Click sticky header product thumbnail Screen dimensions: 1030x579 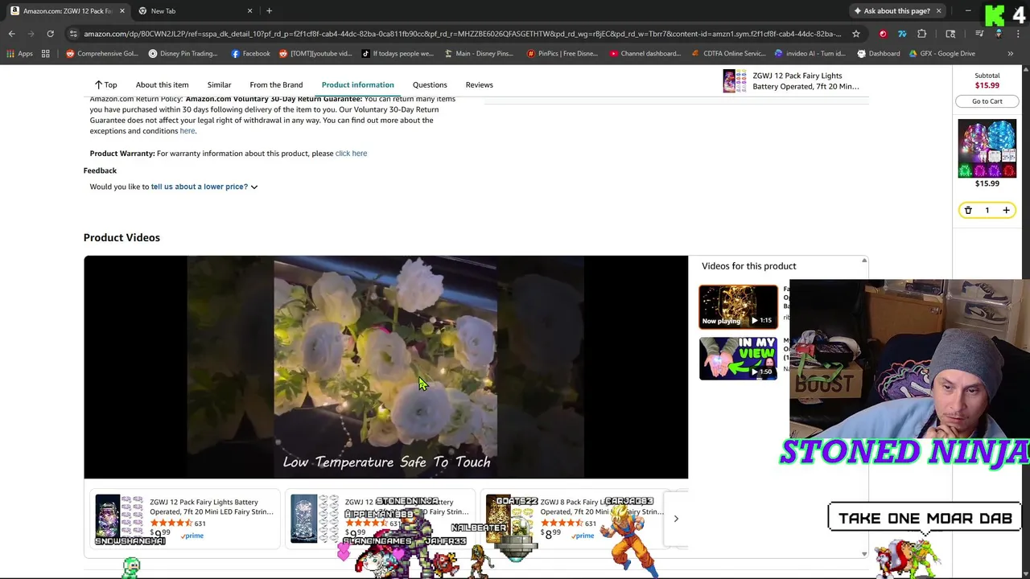click(734, 81)
